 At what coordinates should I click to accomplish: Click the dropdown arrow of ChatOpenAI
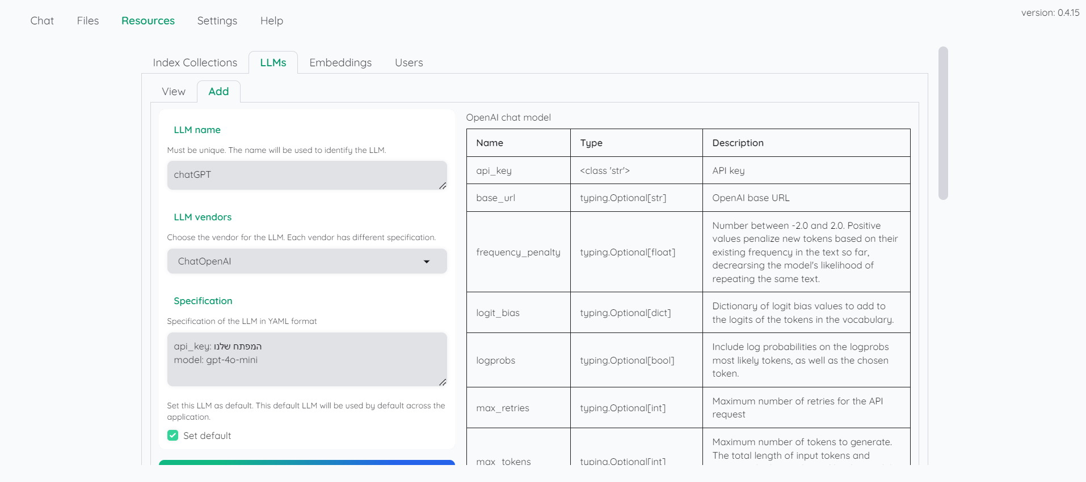point(427,262)
